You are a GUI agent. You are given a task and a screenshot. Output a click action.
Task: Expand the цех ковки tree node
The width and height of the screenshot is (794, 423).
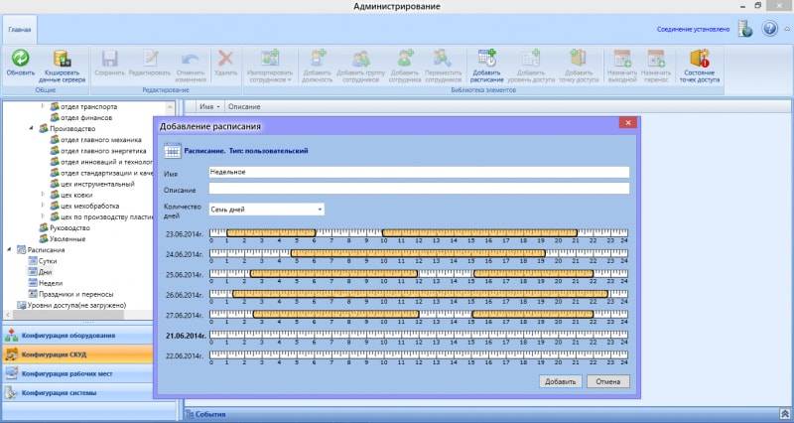[43, 195]
